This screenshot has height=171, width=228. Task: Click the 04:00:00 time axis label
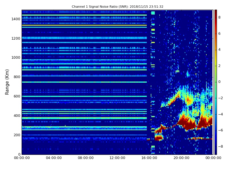(54, 158)
